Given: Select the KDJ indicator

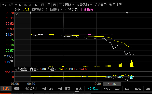Looking at the screenshot, I should tap(117, 89).
